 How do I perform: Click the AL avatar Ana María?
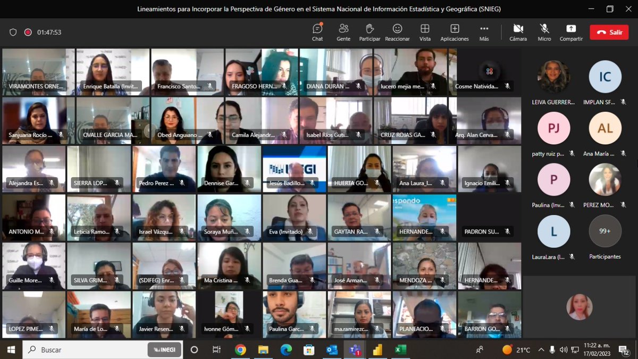[605, 128]
